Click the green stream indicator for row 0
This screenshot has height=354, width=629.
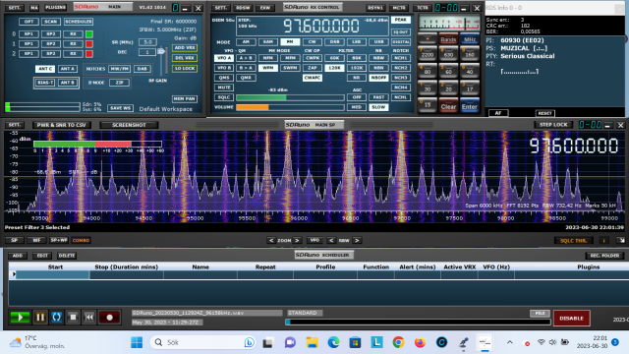(89, 34)
